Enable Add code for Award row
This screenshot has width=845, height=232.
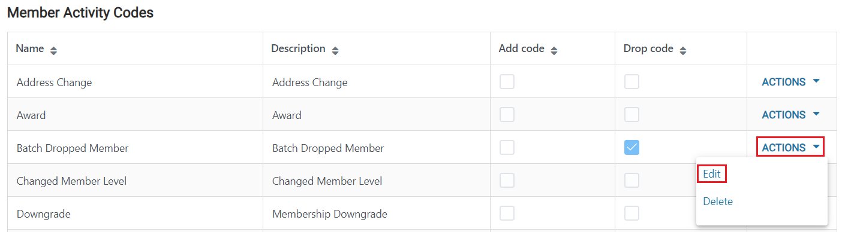tap(507, 114)
